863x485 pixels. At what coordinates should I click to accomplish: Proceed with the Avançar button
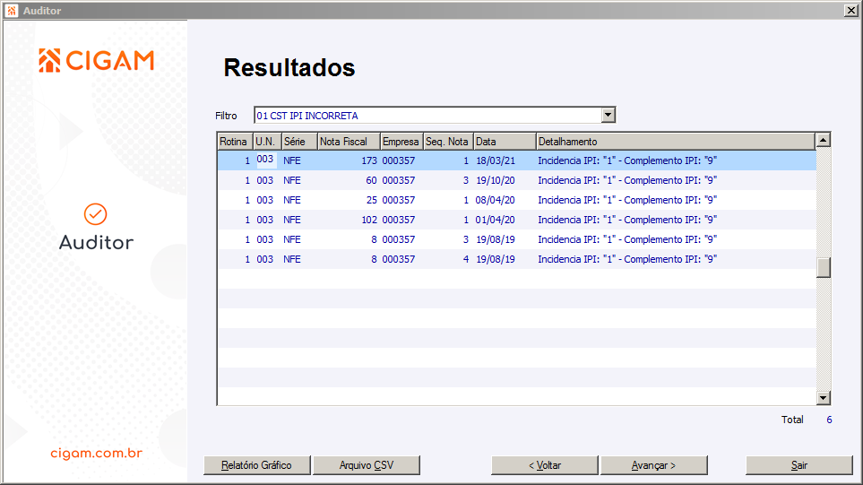pyautogui.click(x=654, y=465)
